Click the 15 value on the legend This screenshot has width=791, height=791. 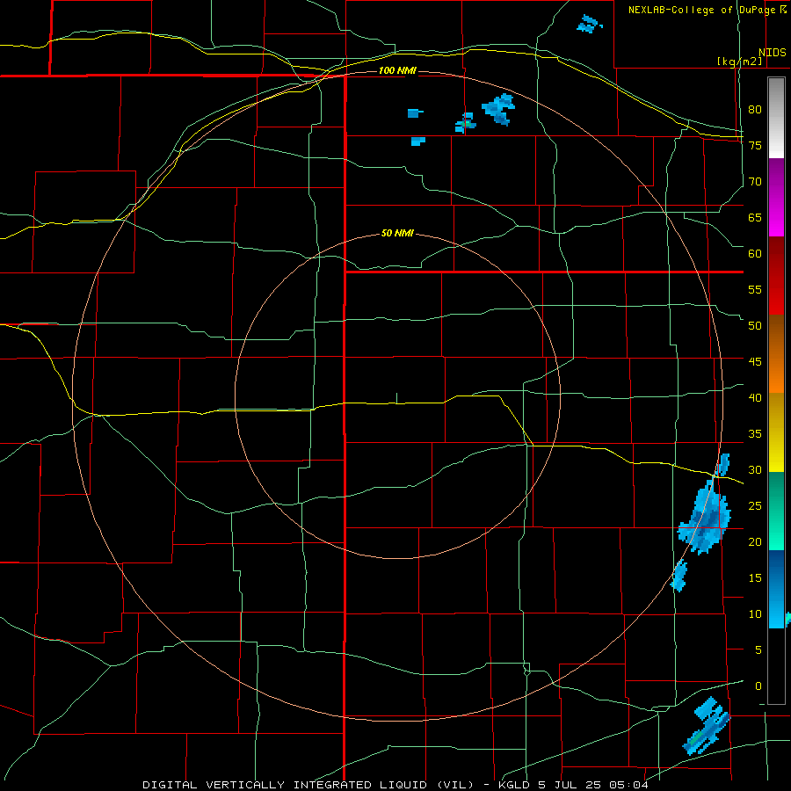click(x=755, y=578)
